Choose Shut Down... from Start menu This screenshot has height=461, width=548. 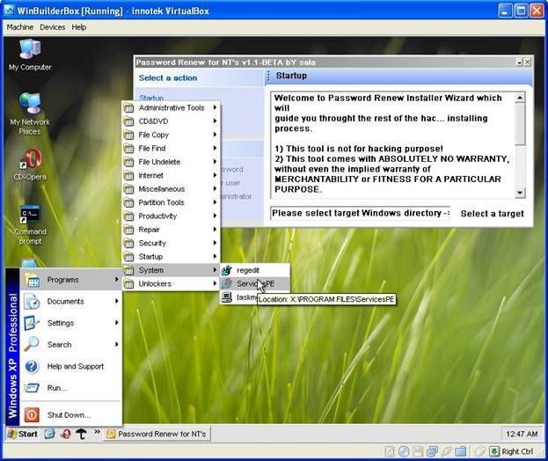tap(71, 415)
